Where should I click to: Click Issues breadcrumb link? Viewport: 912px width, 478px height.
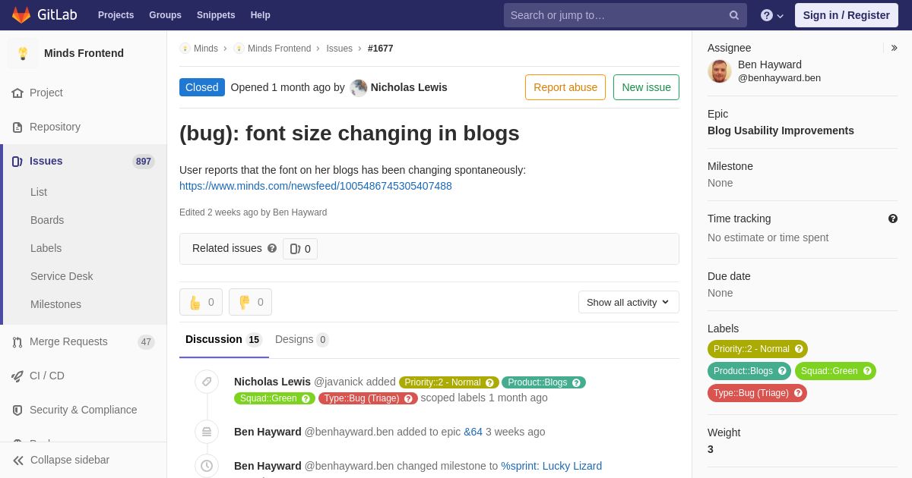(339, 49)
